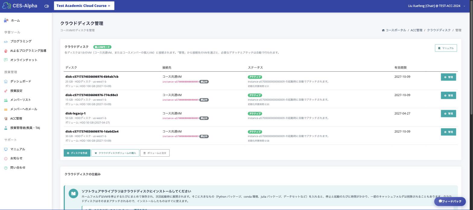Open the マニュアル button in disk panel
Viewport: 473px width, 210px height.
446,48
